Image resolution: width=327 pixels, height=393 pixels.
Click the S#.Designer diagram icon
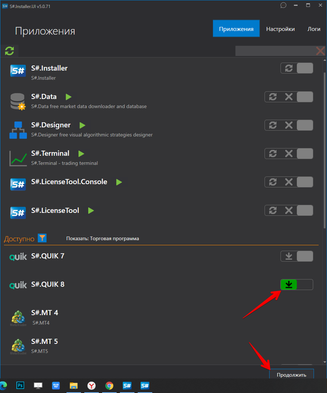pyautogui.click(x=18, y=130)
